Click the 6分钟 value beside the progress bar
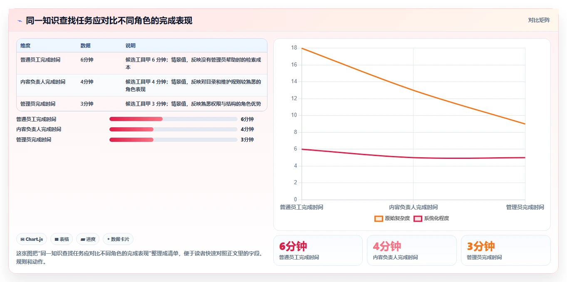Screen dimensions: 567x282 [x=248, y=119]
